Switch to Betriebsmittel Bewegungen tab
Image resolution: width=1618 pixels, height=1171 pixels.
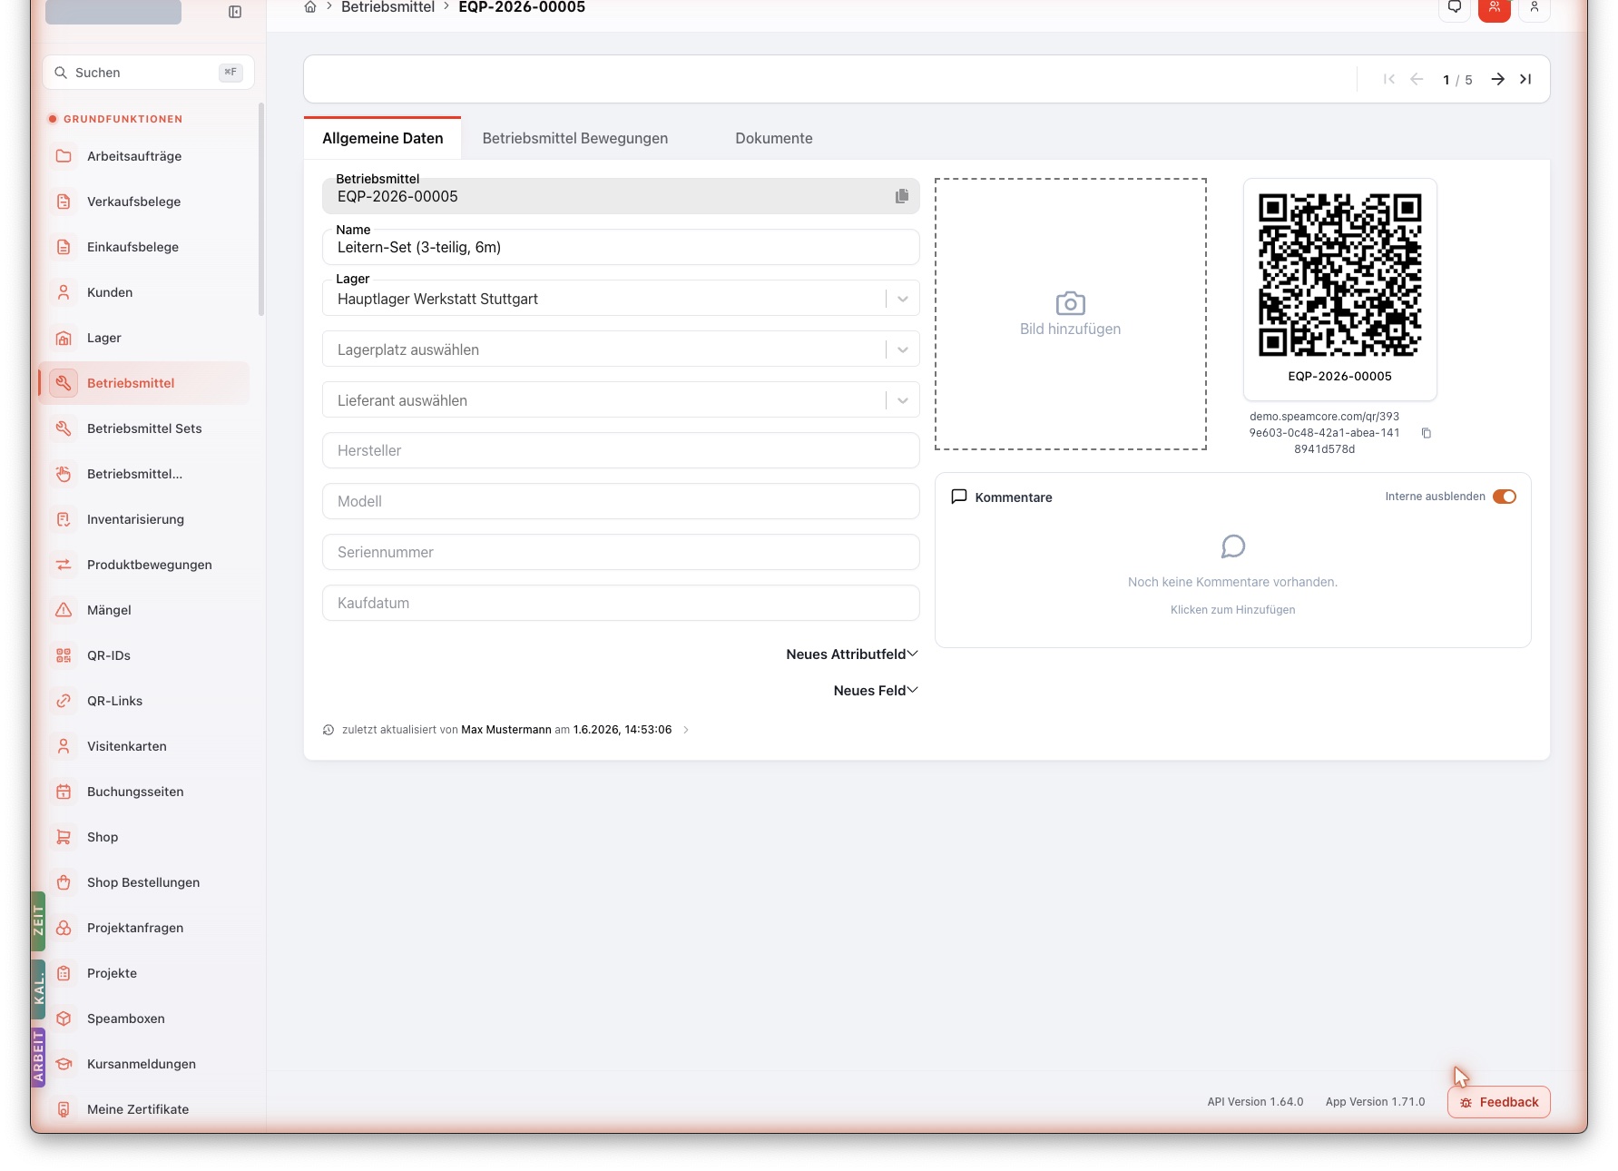click(x=575, y=138)
